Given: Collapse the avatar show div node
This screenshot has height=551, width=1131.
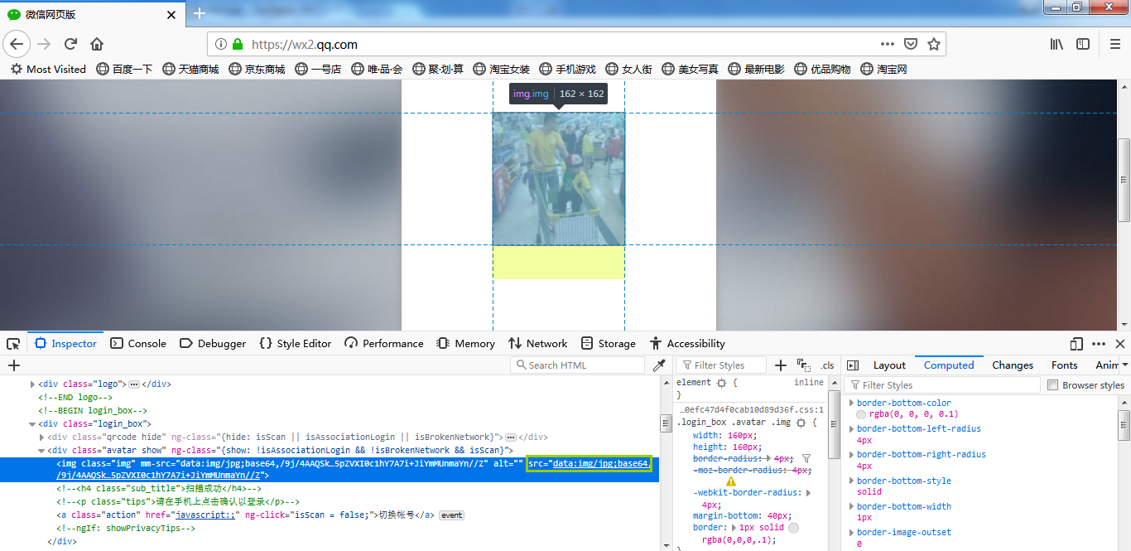Looking at the screenshot, I should (42, 450).
